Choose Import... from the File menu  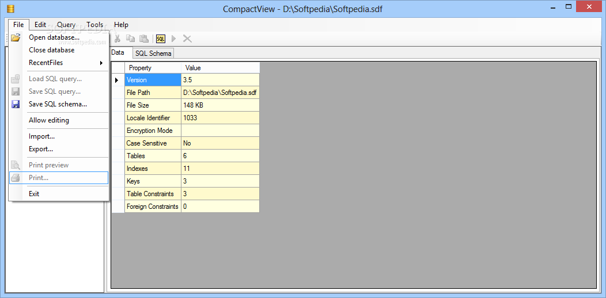pos(58,136)
